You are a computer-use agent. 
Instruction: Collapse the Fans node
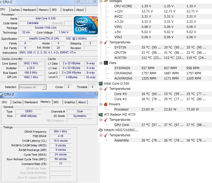pyautogui.click(x=101, y=63)
